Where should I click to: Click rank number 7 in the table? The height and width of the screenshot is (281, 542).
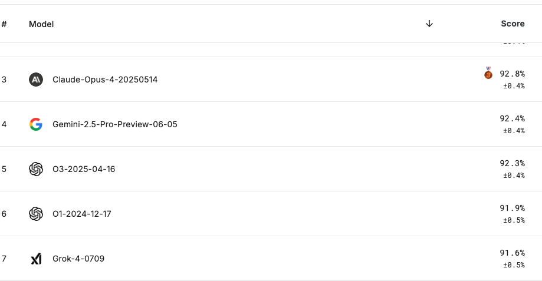pyautogui.click(x=4, y=259)
